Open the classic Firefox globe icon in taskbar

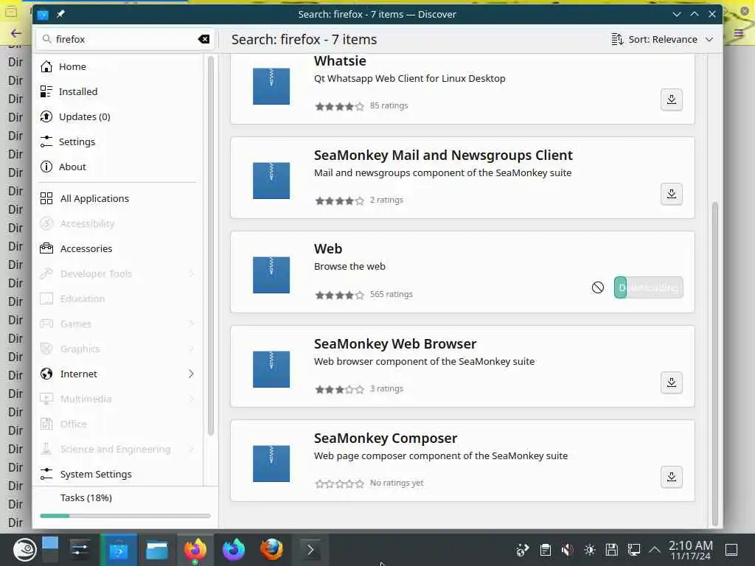coord(271,550)
